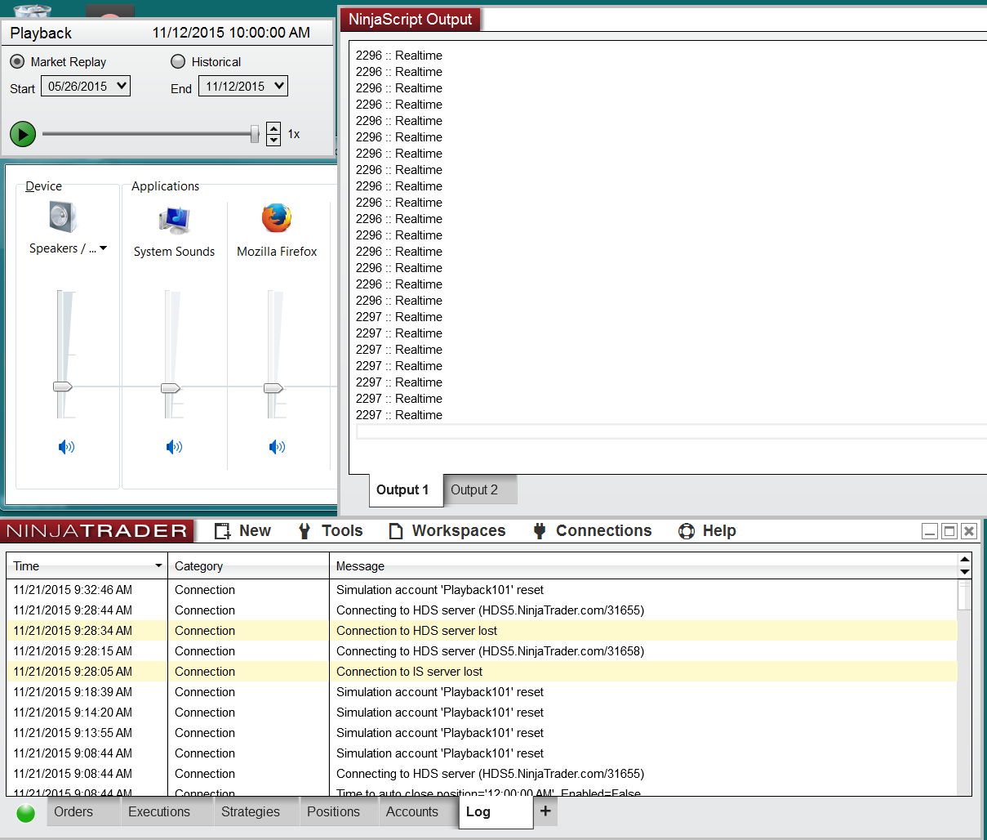Add a new tab with plus button
Image resolution: width=987 pixels, height=840 pixels.
point(545,811)
